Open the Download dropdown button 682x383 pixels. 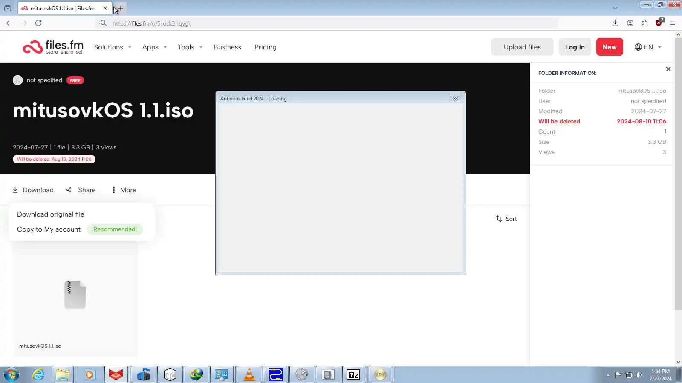[33, 190]
